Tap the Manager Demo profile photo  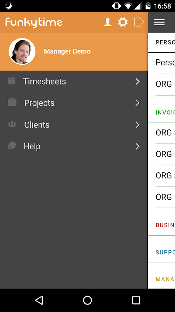click(22, 51)
